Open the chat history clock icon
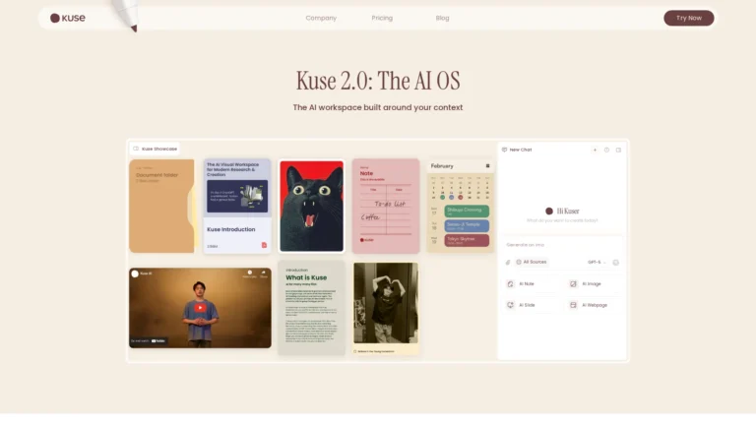The height and width of the screenshot is (425, 756). point(606,150)
